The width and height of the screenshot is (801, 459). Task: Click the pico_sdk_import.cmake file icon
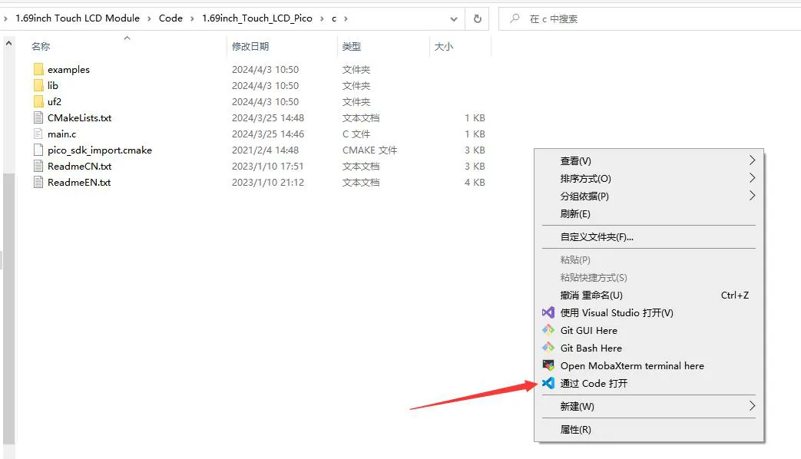[x=38, y=150]
